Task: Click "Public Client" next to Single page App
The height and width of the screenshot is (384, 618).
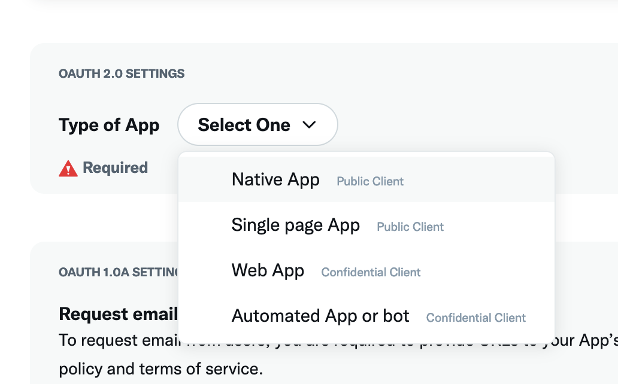Action: pyautogui.click(x=410, y=227)
